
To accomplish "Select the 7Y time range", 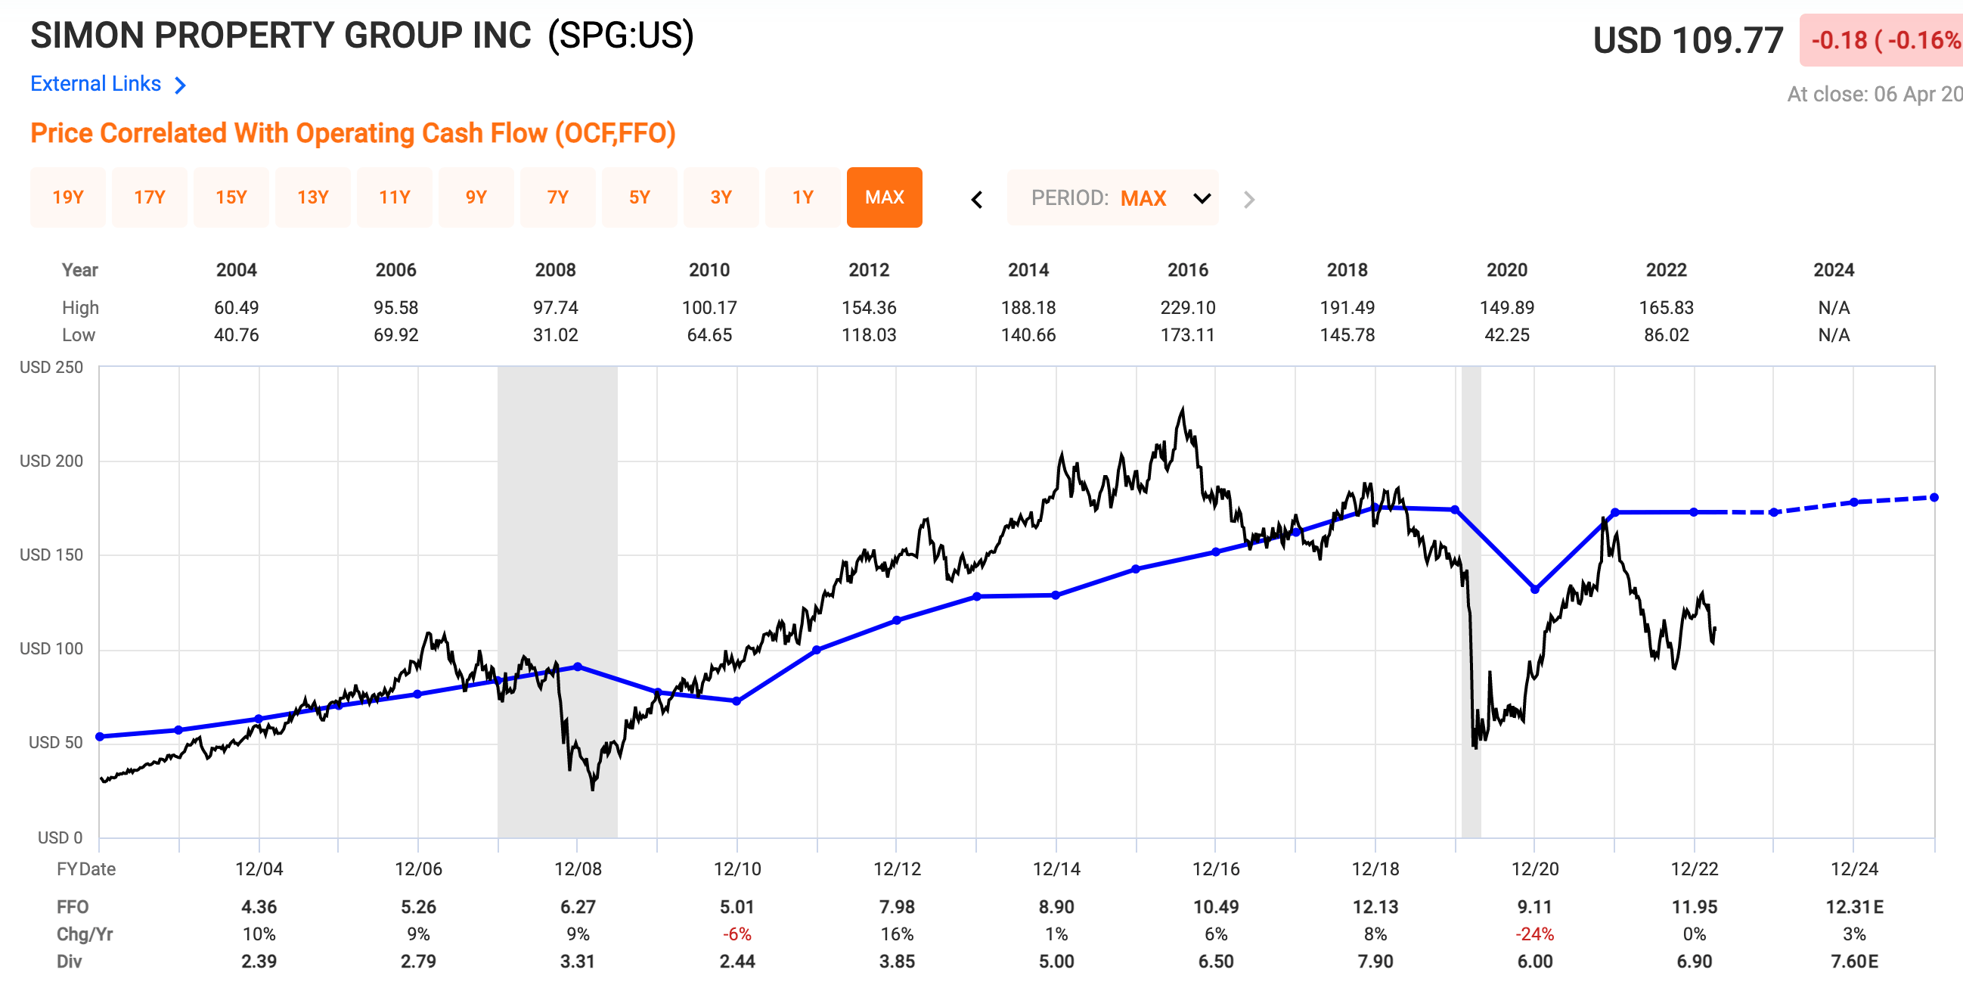I will tap(558, 197).
